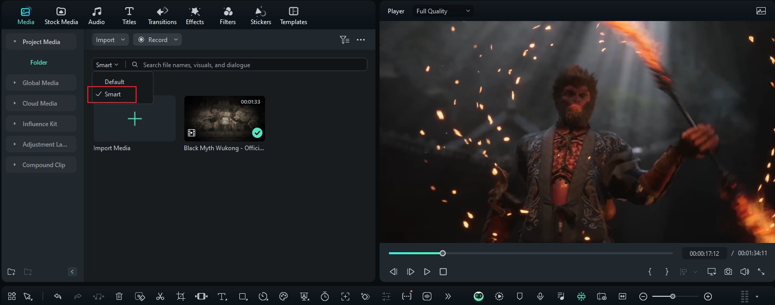Choose the timeline selection arrow tool

click(x=28, y=296)
